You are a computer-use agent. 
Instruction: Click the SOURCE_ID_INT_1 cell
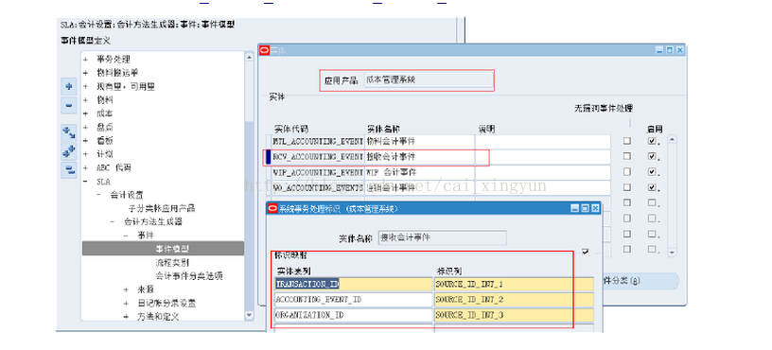(x=514, y=284)
